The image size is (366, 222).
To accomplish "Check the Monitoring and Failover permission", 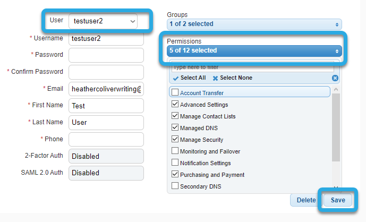I will click(x=175, y=150).
